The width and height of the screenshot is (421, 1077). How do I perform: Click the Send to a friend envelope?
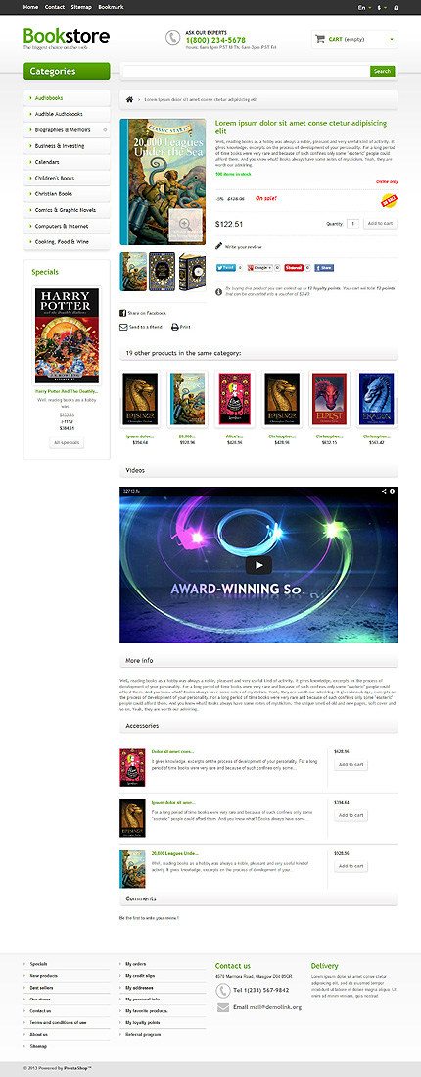tap(123, 327)
